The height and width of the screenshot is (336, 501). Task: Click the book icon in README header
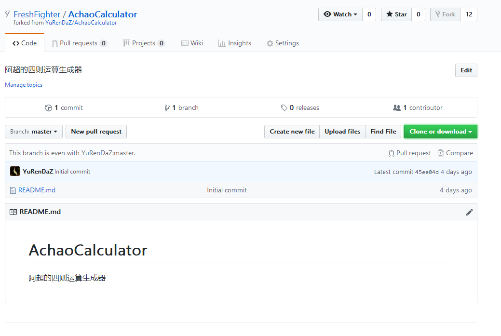[13, 212]
